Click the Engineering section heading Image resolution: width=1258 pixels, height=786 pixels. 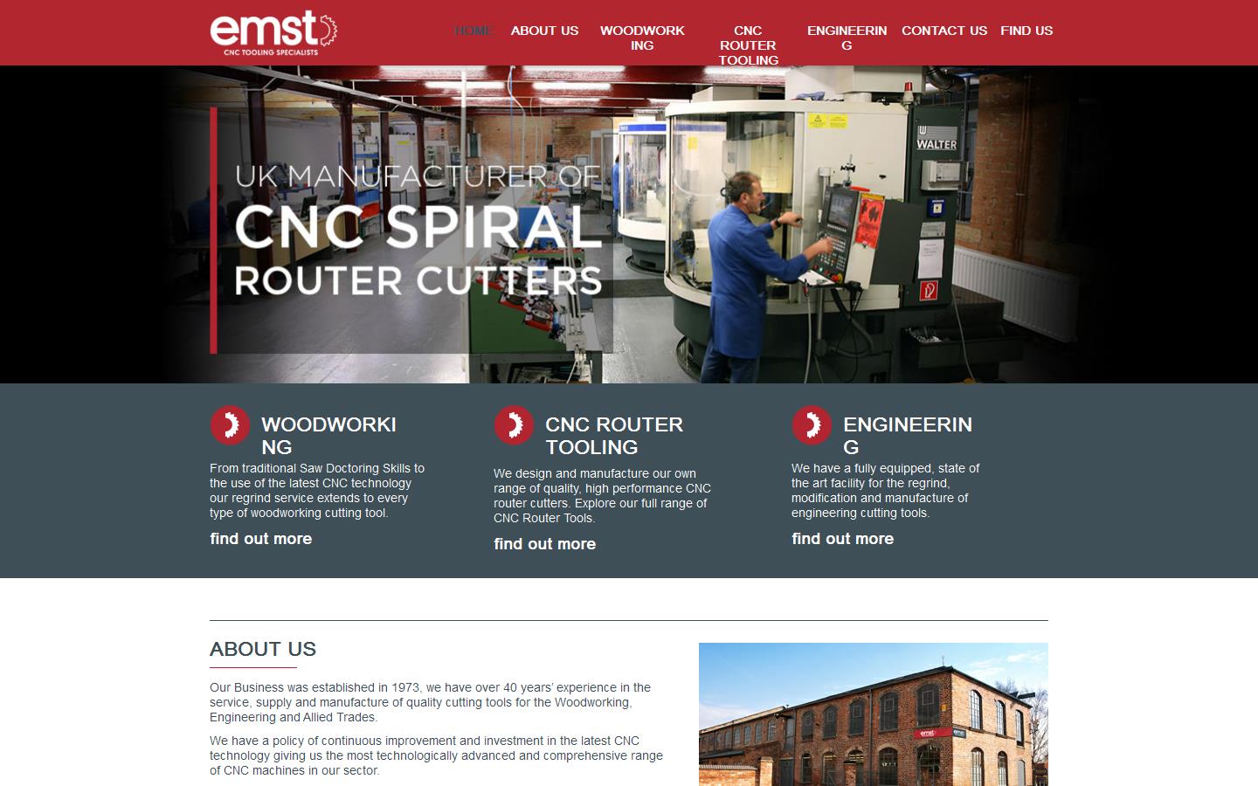908,436
